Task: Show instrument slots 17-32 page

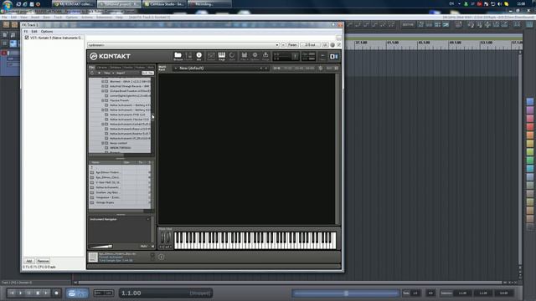Action: (x=288, y=69)
